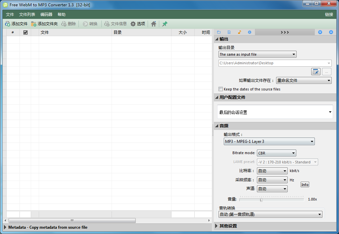The height and width of the screenshot is (234, 339).
Task: Open 选项 options gear icon
Action: point(133,24)
